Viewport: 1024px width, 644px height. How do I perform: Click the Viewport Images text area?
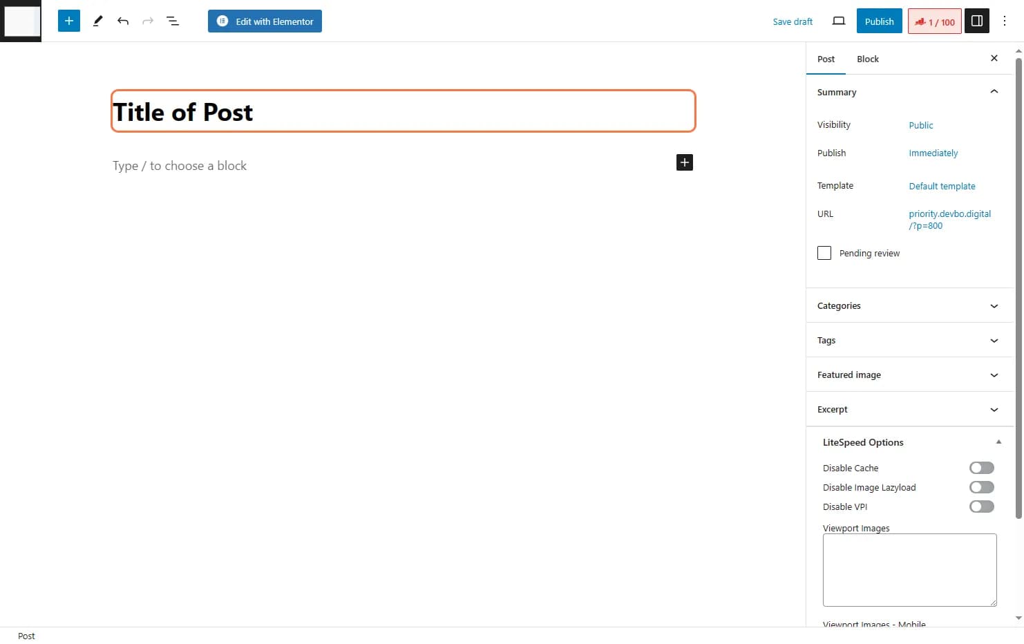coord(909,570)
